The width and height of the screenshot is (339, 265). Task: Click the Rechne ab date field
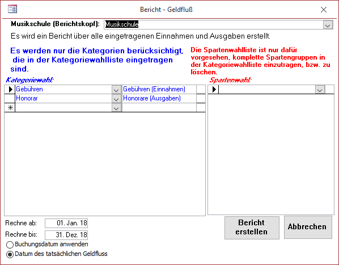pos(66,223)
